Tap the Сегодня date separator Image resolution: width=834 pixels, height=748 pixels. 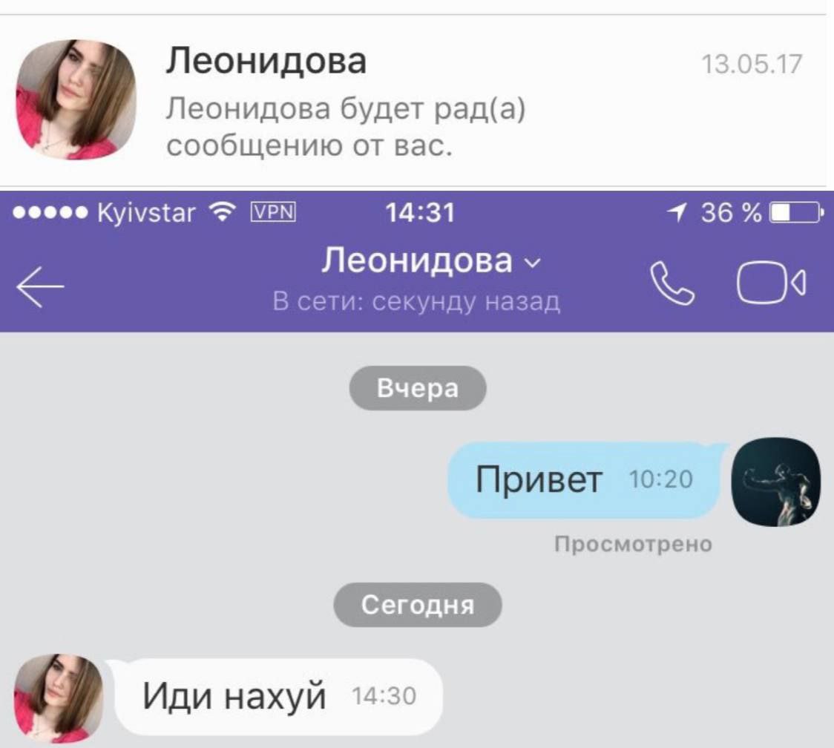pyautogui.click(x=418, y=605)
